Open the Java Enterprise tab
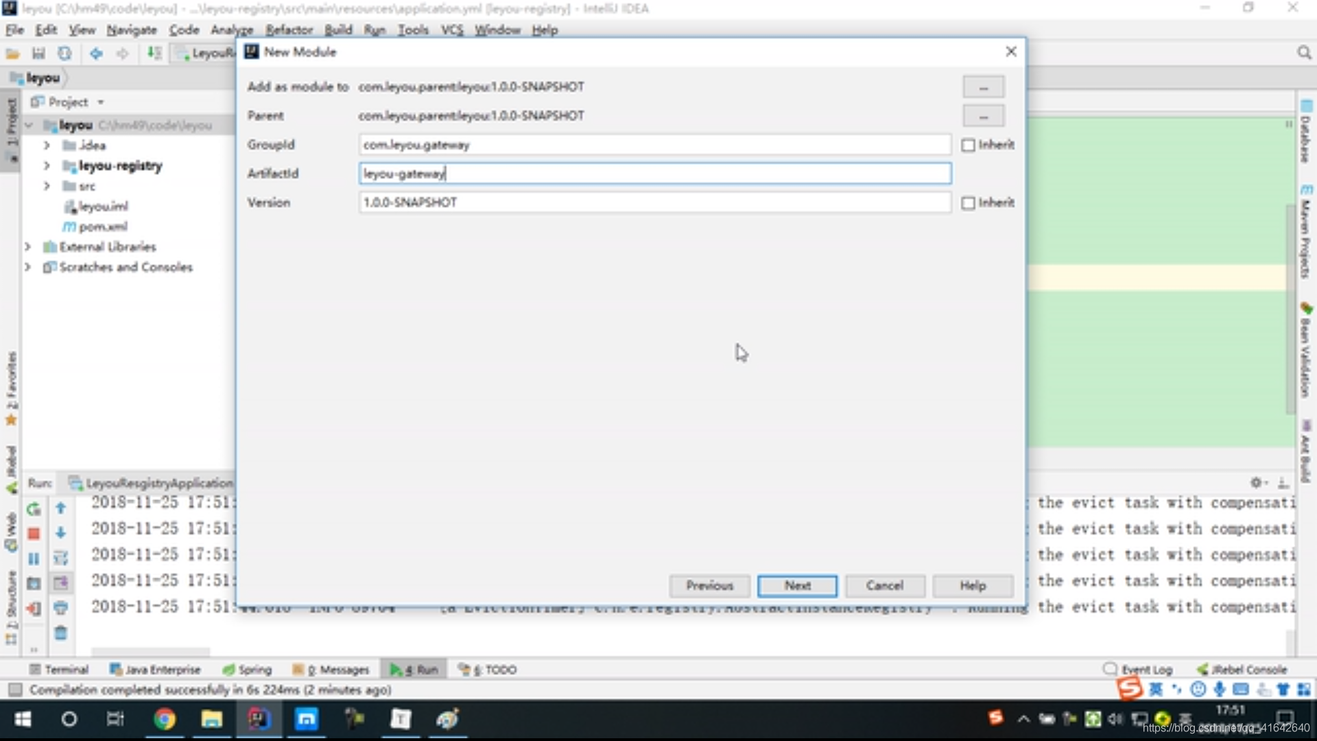1317x741 pixels. pos(155,670)
